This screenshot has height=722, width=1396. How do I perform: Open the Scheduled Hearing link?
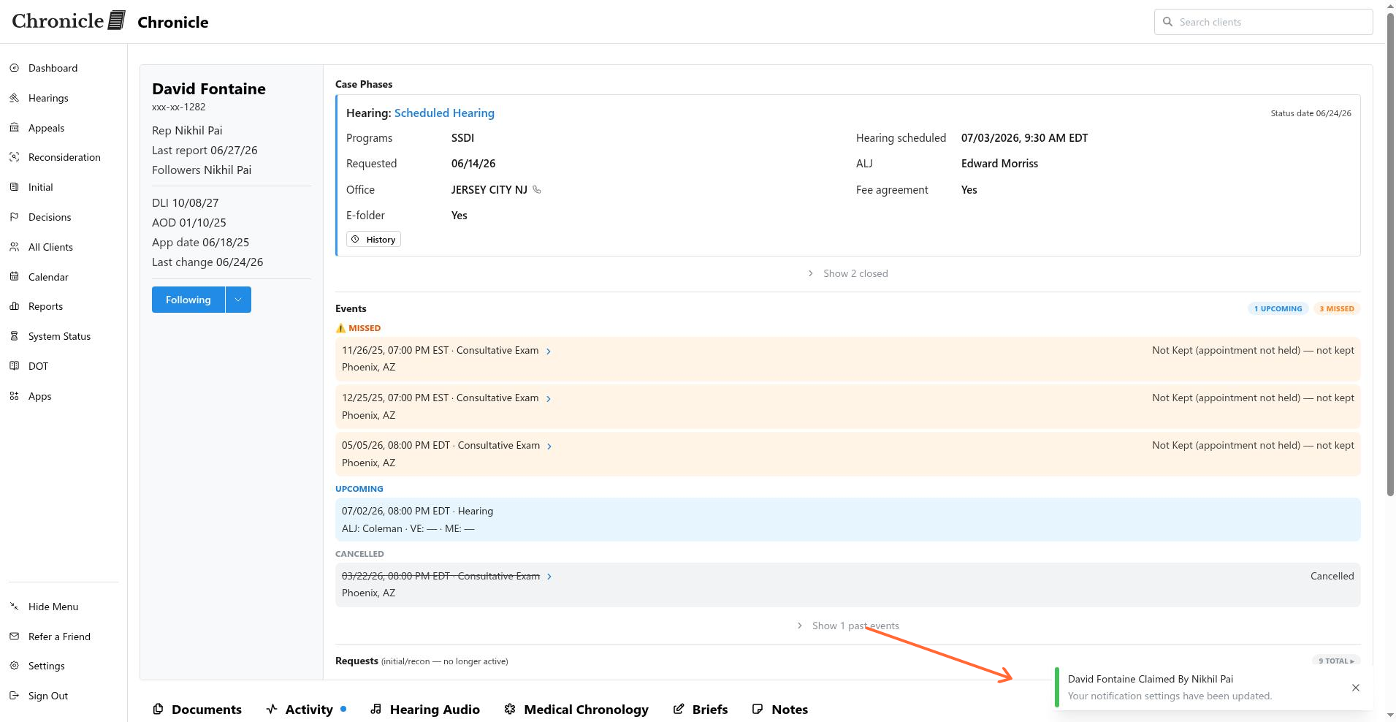point(444,113)
